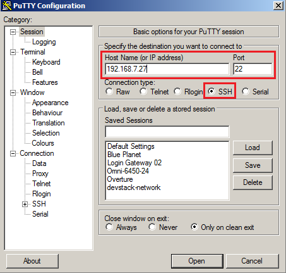
Task: Focus the Port input field
Action: (x=253, y=69)
